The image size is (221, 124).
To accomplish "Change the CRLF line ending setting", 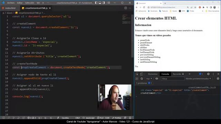I will 77,118.
